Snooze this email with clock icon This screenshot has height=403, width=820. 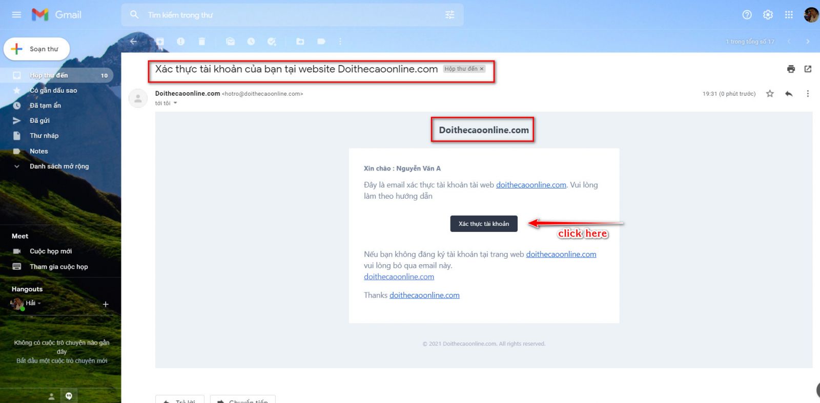(251, 41)
